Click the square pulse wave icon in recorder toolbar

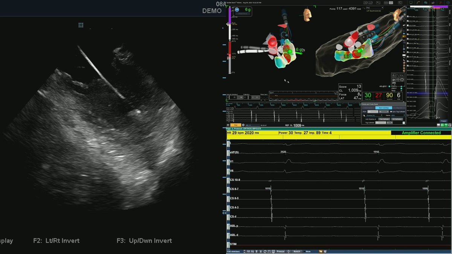coord(269,251)
